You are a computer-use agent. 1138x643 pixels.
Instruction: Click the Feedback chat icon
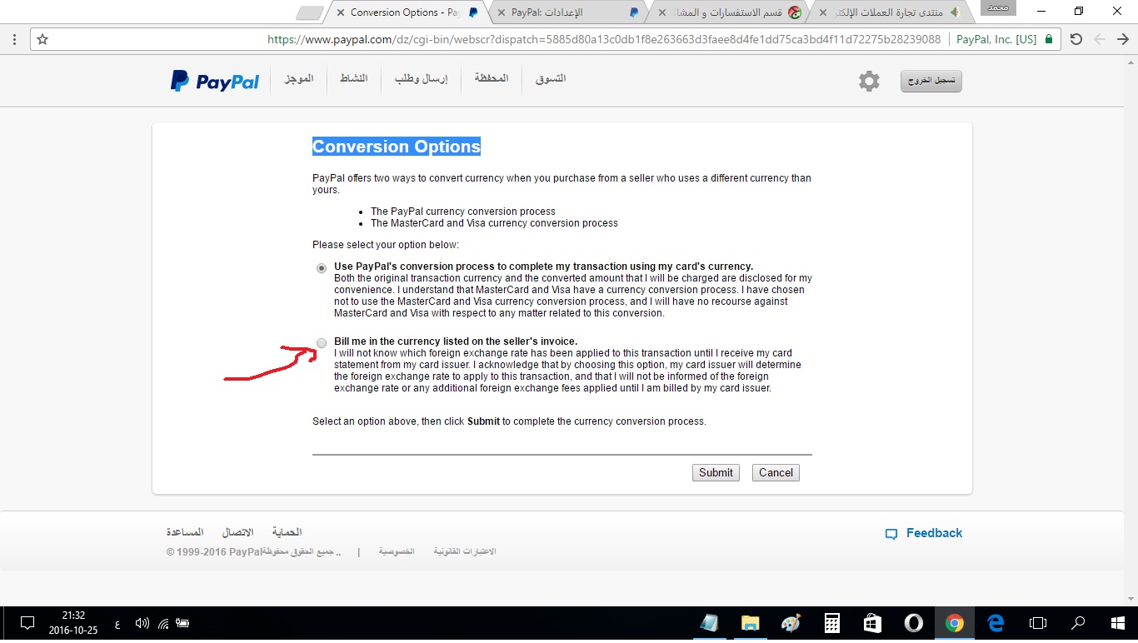(x=891, y=534)
